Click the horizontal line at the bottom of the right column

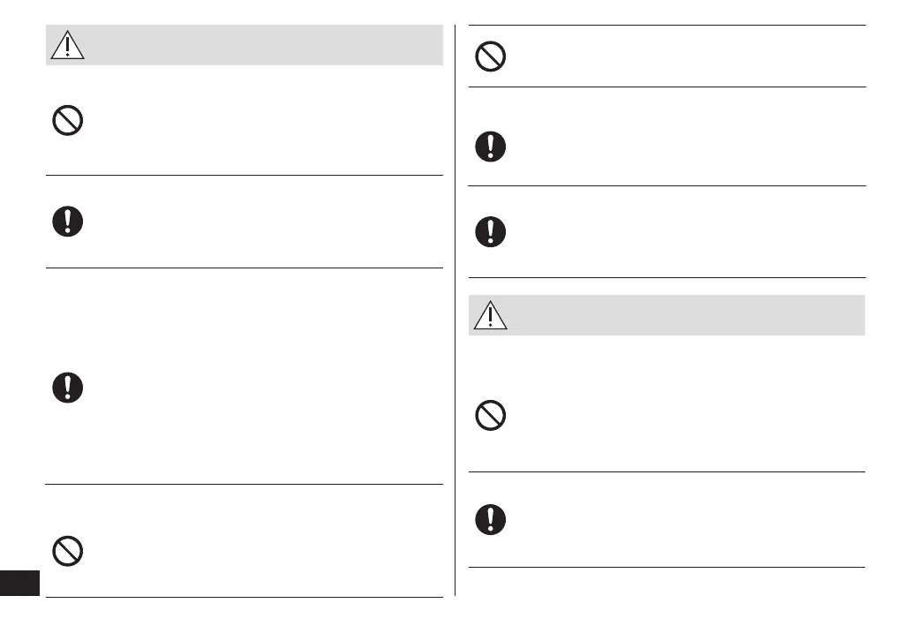click(666, 567)
